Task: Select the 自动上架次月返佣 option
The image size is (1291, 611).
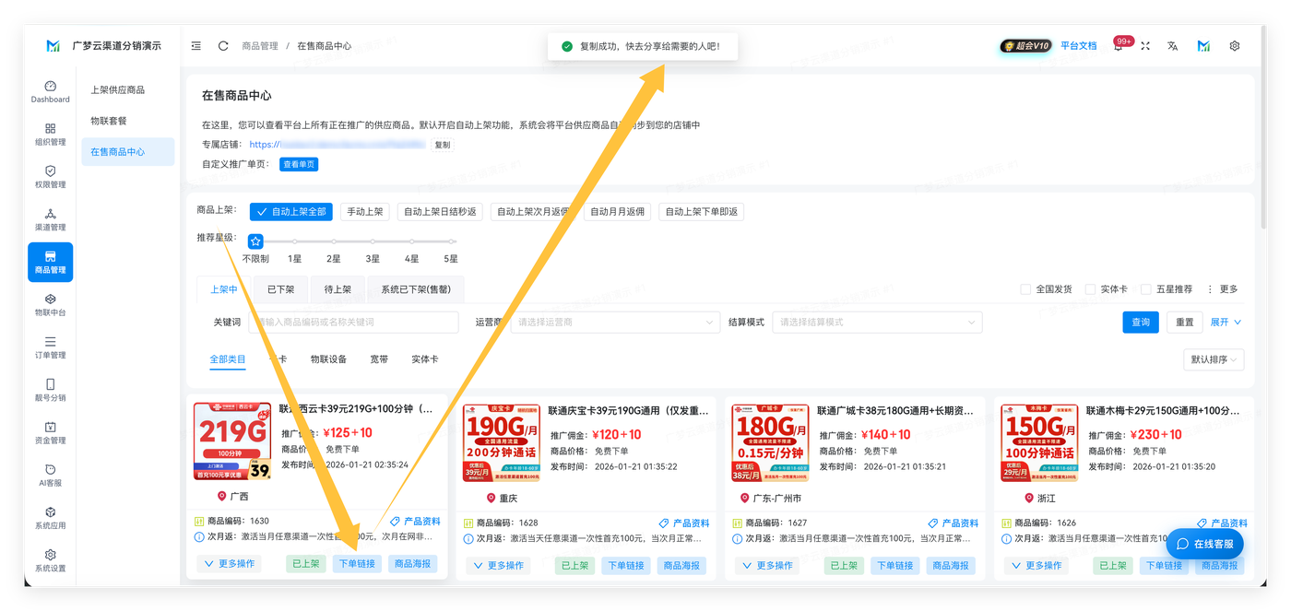Action: pos(534,212)
